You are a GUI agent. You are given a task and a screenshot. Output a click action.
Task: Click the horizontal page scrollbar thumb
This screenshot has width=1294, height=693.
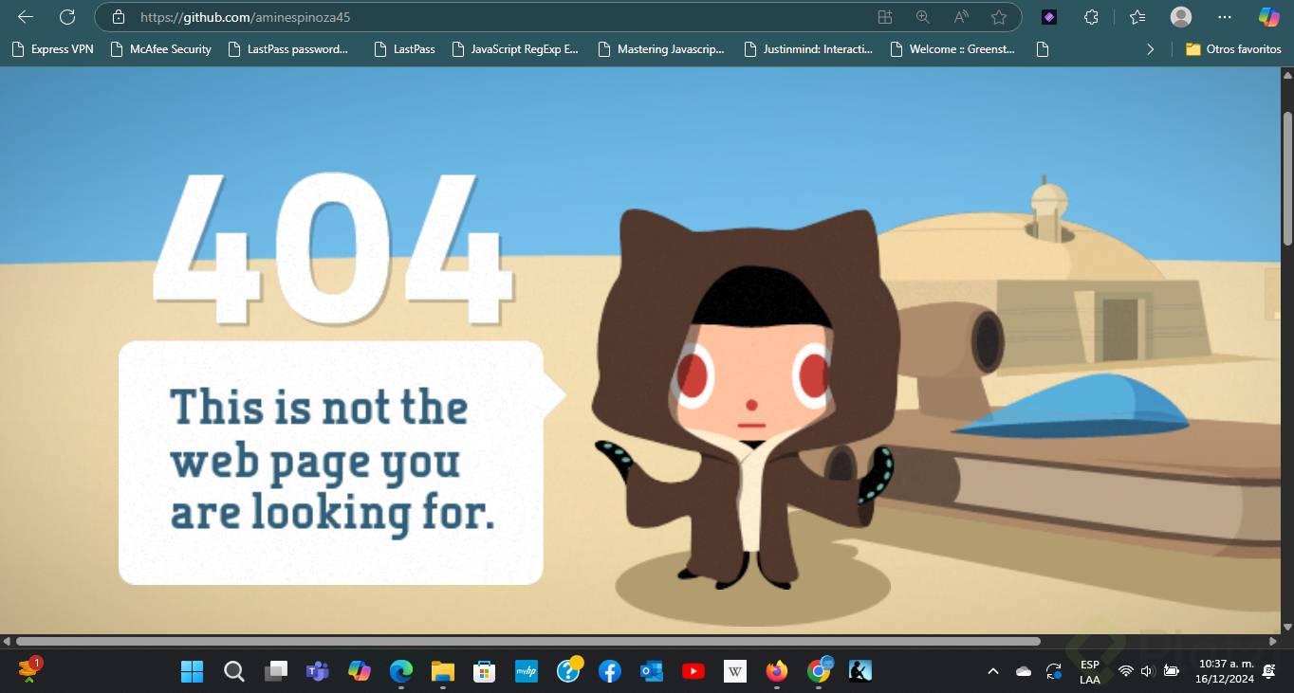click(x=528, y=642)
